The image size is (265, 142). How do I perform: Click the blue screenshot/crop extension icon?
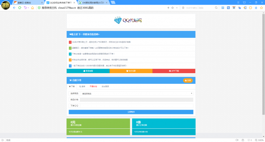click(x=228, y=8)
